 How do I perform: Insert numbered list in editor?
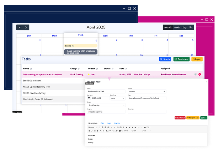(139, 128)
